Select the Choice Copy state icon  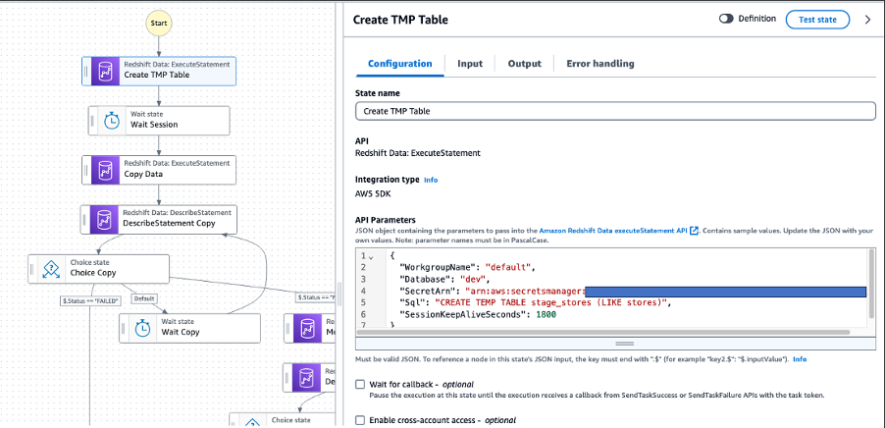pyautogui.click(x=50, y=268)
